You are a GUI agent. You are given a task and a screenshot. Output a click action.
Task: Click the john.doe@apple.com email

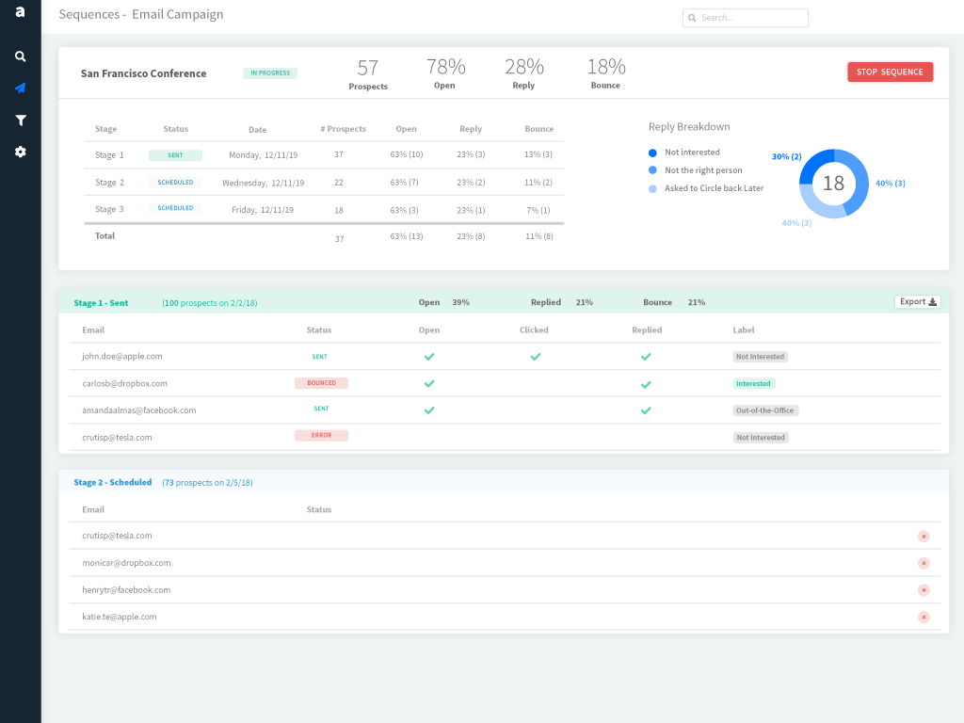click(122, 357)
